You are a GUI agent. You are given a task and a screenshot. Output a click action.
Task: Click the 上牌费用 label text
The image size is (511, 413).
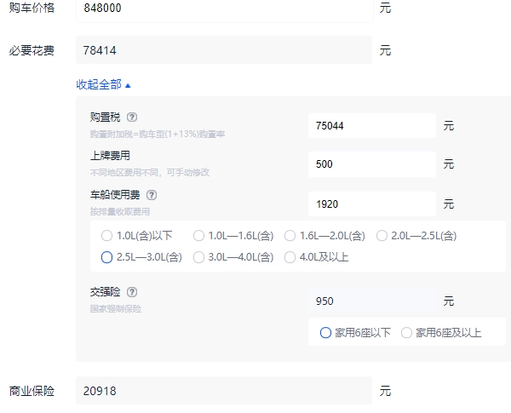point(110,156)
